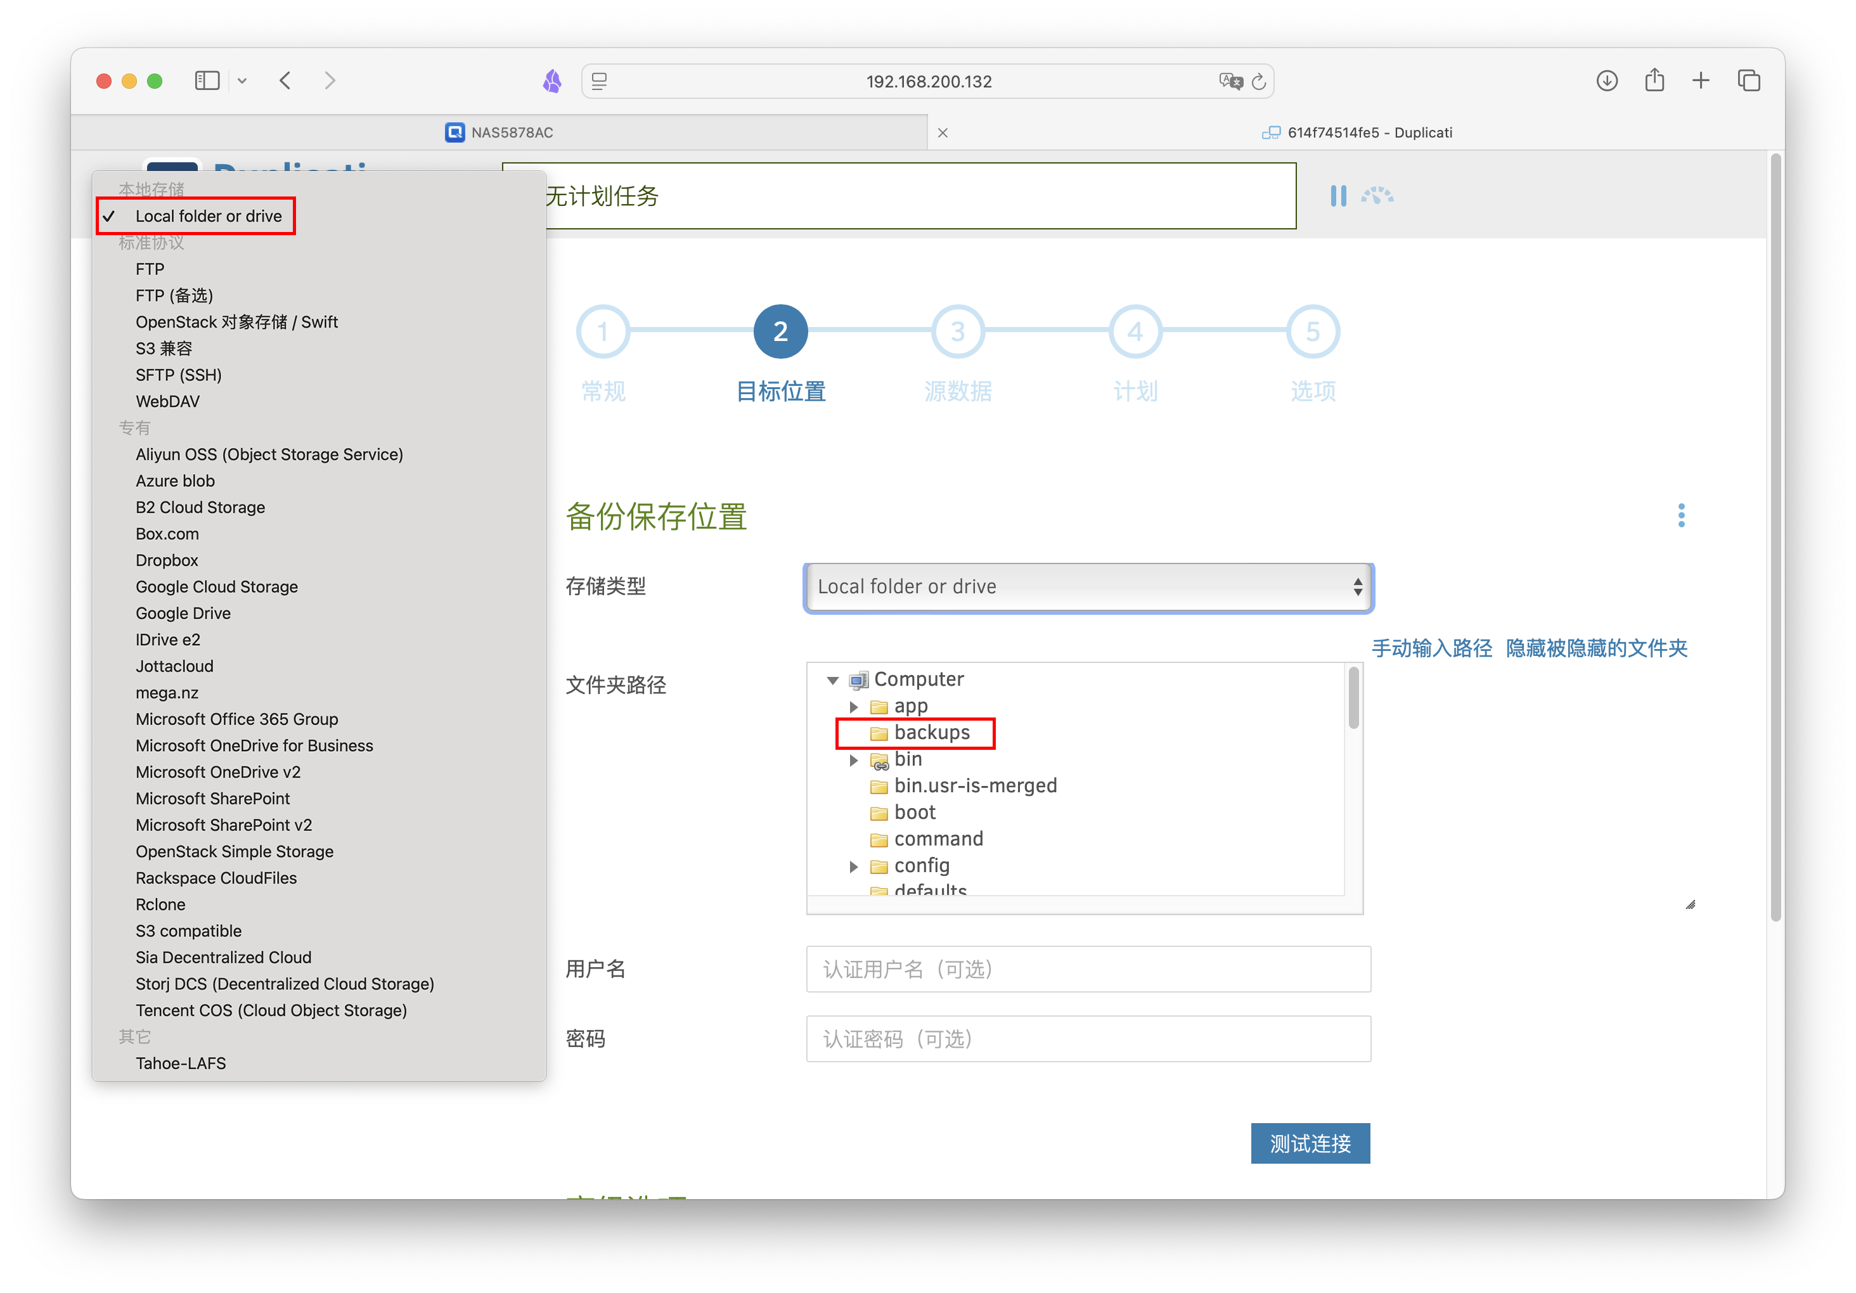Pick B2 Cloud Storage in the list
The height and width of the screenshot is (1293, 1856).
pos(200,508)
